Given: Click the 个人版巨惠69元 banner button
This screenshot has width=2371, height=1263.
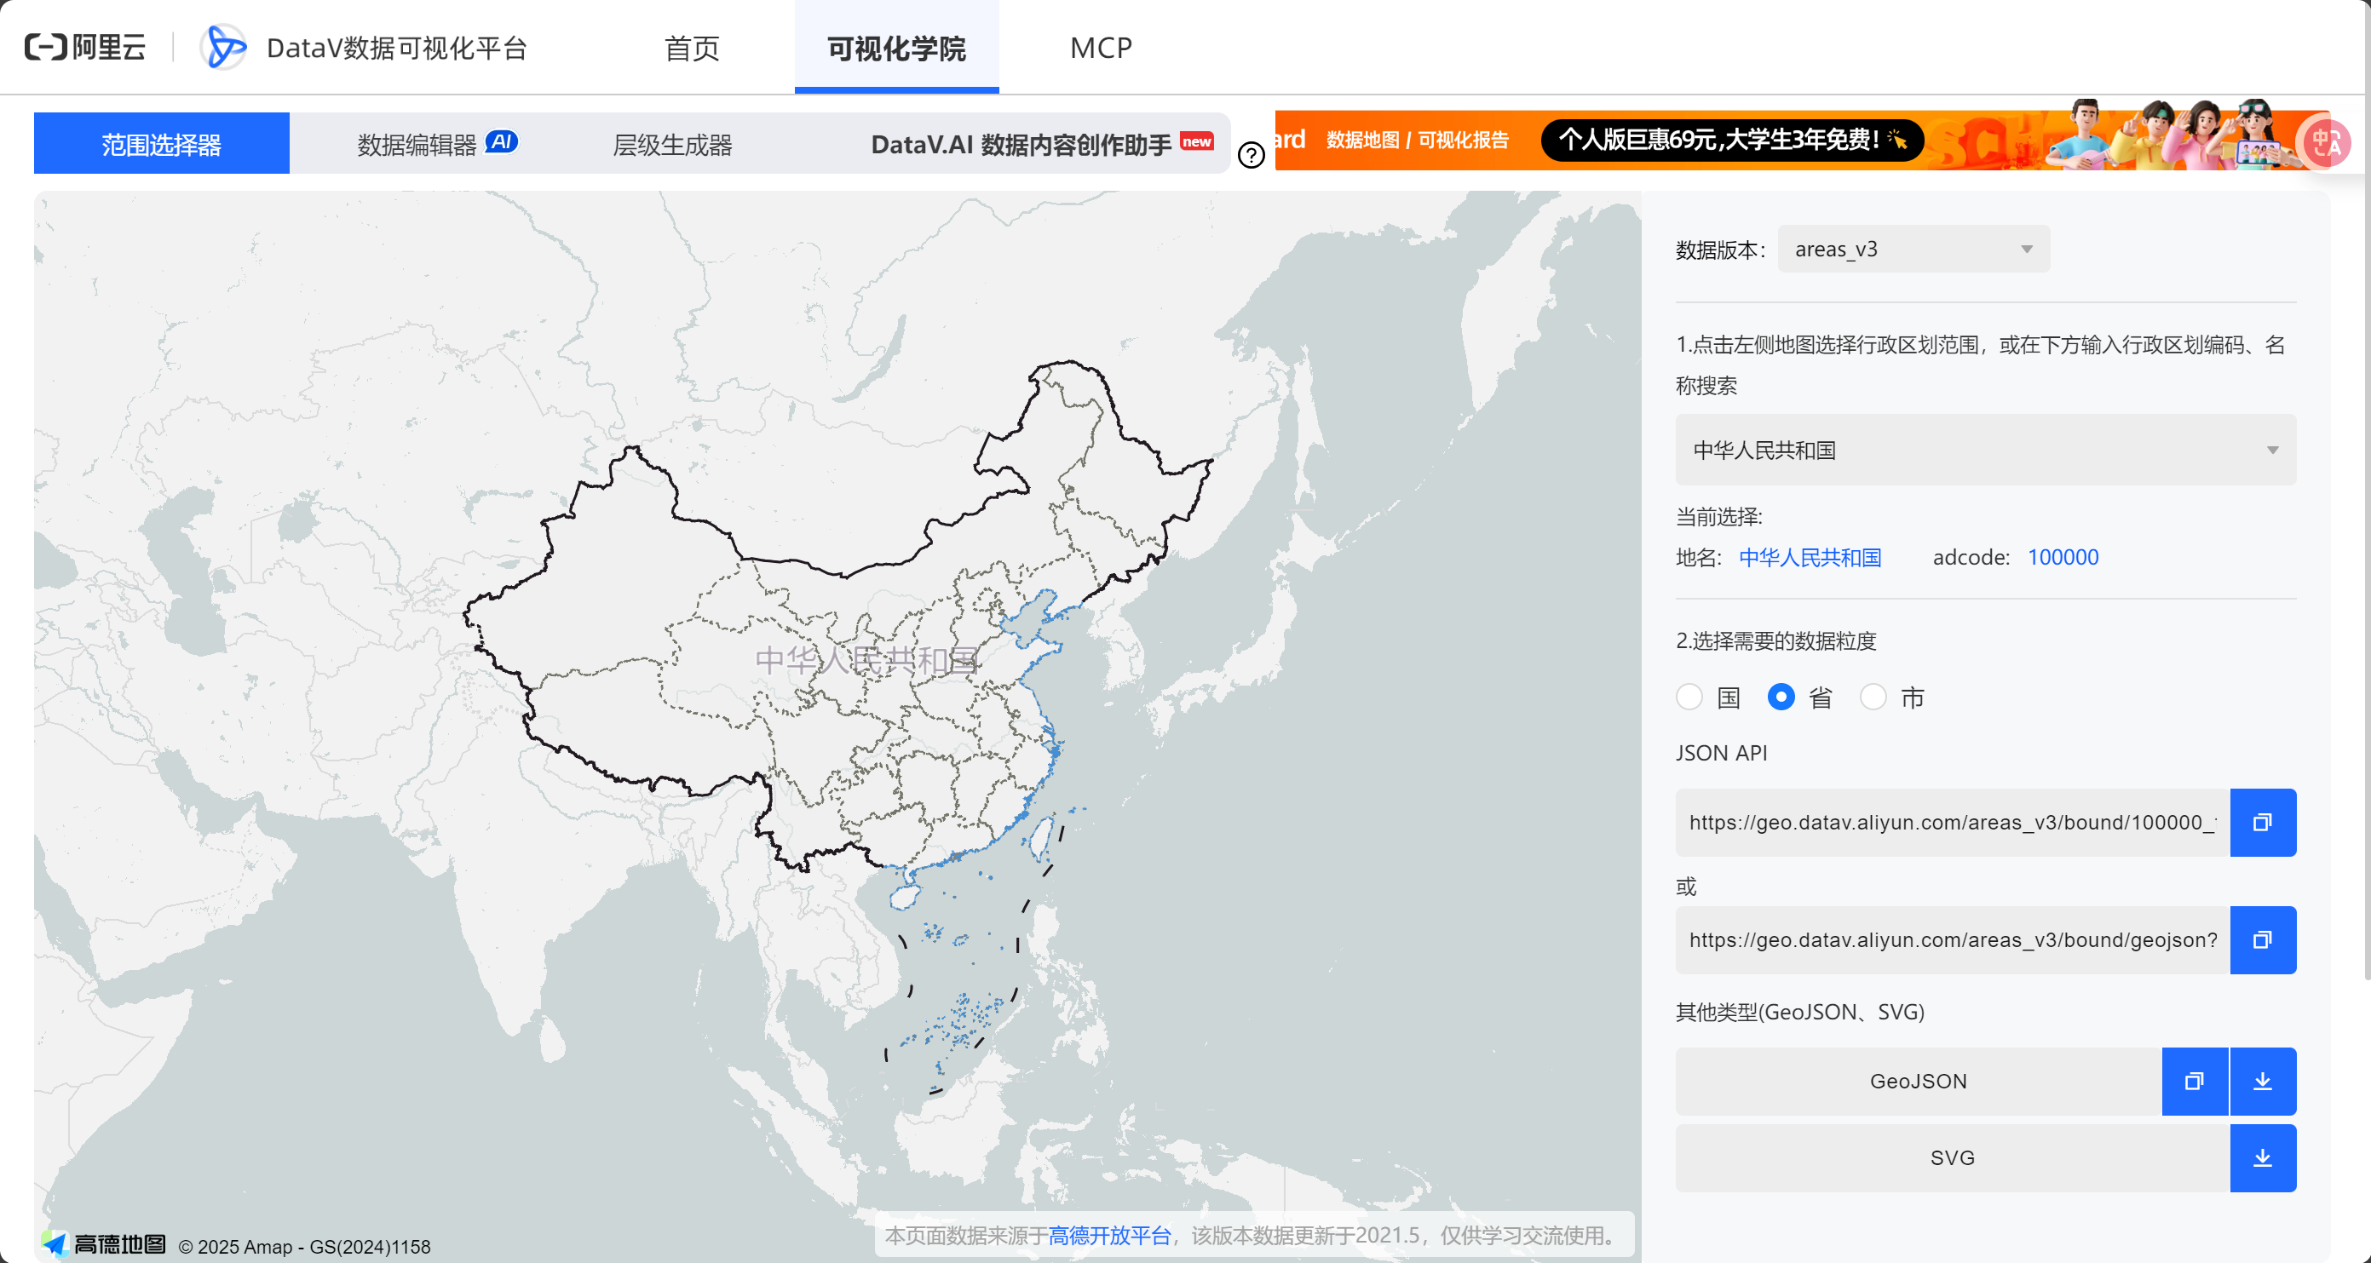Looking at the screenshot, I should (1730, 140).
